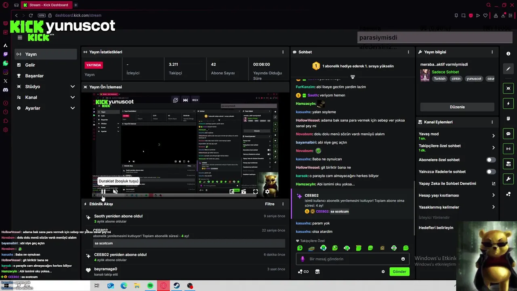Expand Yasaklanmış kelimeler options

coord(493,207)
